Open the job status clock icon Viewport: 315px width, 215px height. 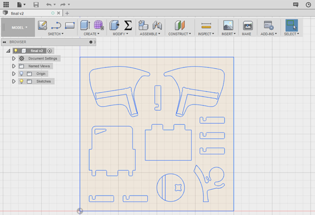308,5
